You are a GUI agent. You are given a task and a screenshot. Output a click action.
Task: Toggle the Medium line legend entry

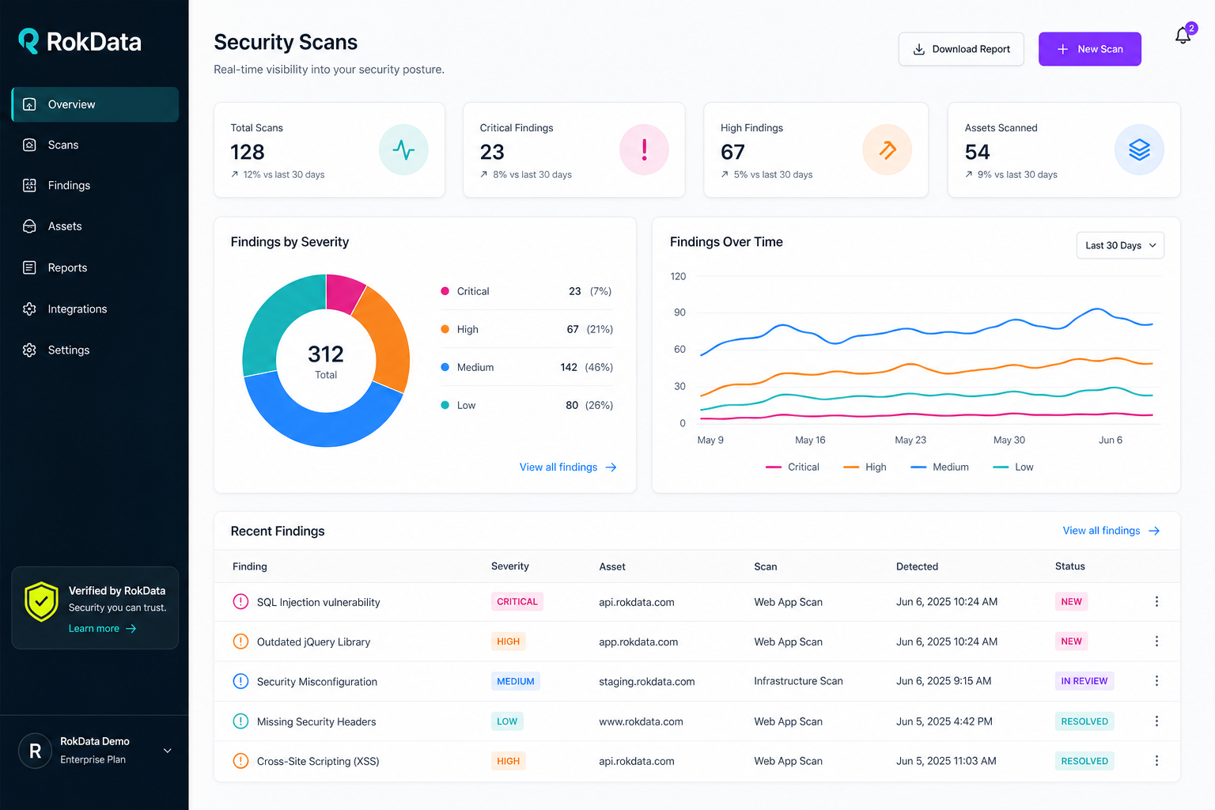940,467
